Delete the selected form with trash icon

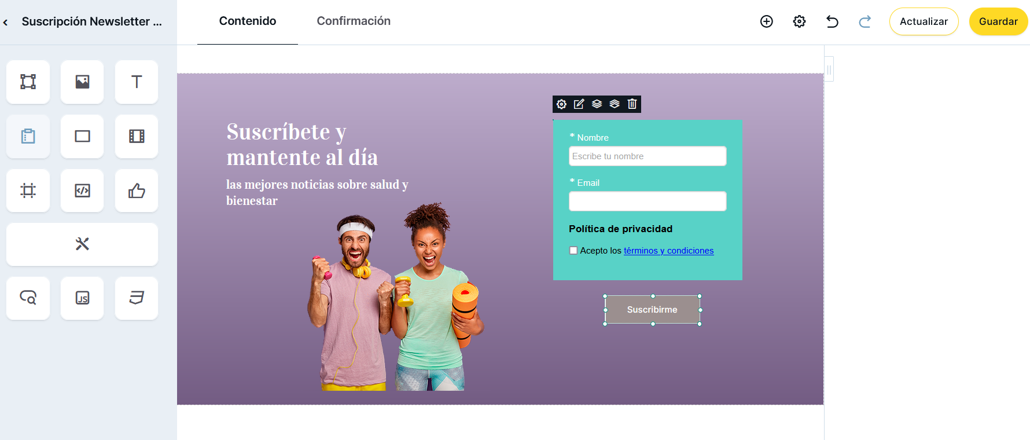coord(632,104)
